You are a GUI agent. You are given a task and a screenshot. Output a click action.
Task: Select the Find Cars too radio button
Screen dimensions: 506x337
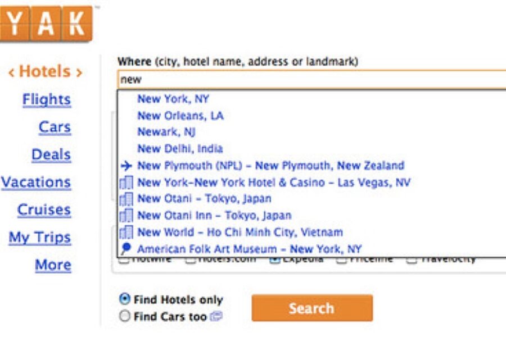coord(125,316)
